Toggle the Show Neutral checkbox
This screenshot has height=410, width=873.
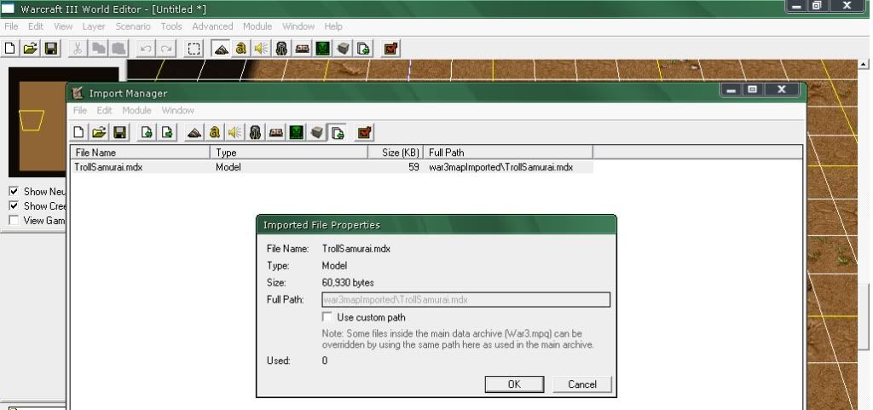point(14,192)
